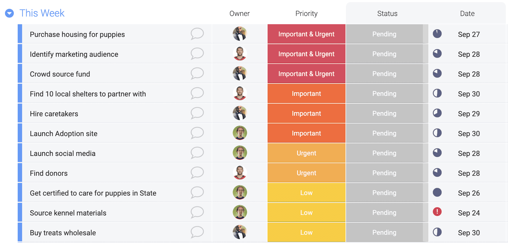Open comment bubble for Buy treats wholesale

[x=197, y=232]
